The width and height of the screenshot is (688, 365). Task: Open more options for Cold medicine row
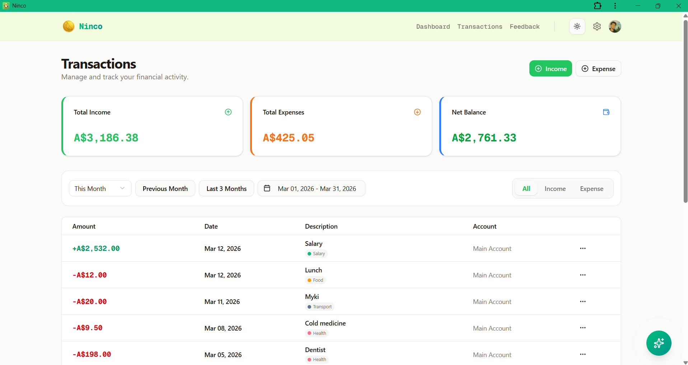point(583,328)
